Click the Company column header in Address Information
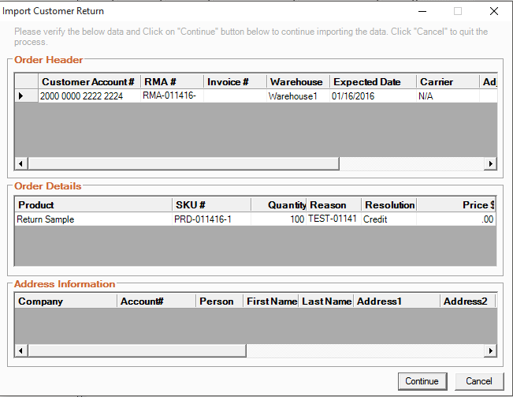 point(65,301)
